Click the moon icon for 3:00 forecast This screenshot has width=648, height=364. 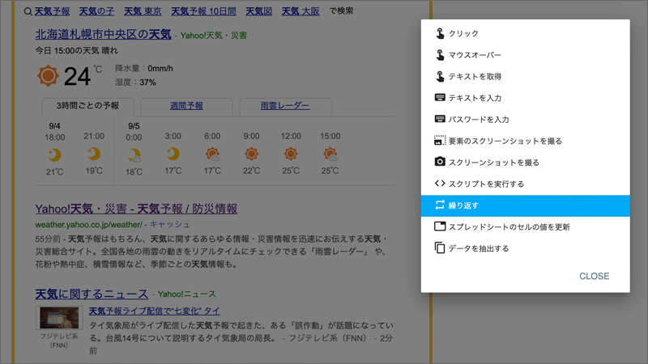(x=173, y=154)
